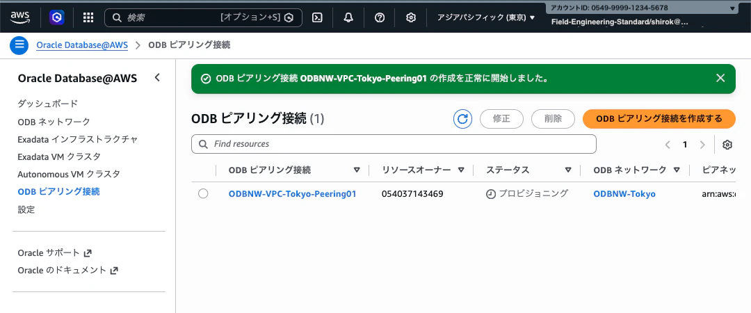Click the success checkmark icon in banner
The image size is (751, 313).
coord(206,79)
